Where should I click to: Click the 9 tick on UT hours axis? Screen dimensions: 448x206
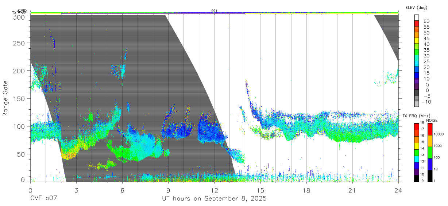coord(168,190)
